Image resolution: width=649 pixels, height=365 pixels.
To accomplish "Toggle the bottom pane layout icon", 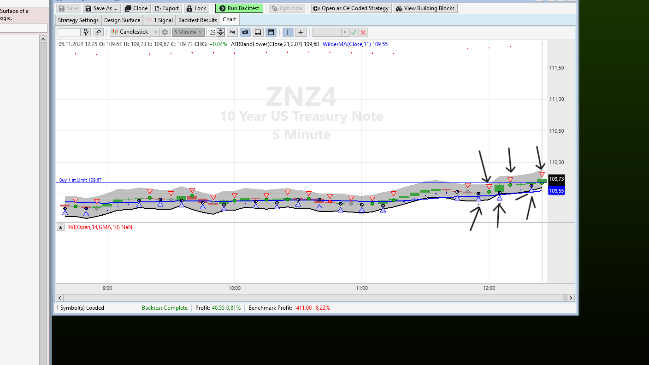I will coord(258,32).
